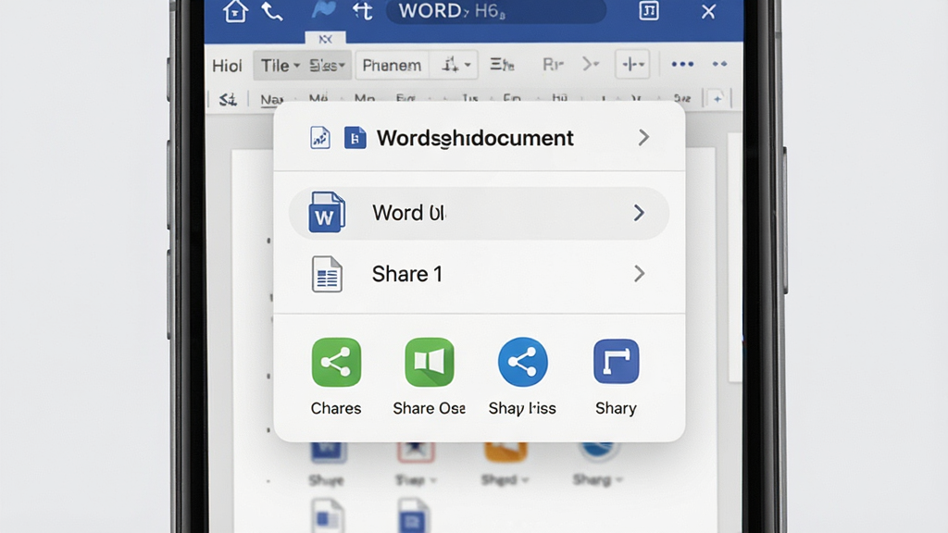This screenshot has height=533, width=948.
Task: Tap the green Share Ose book icon
Action: [x=430, y=362]
